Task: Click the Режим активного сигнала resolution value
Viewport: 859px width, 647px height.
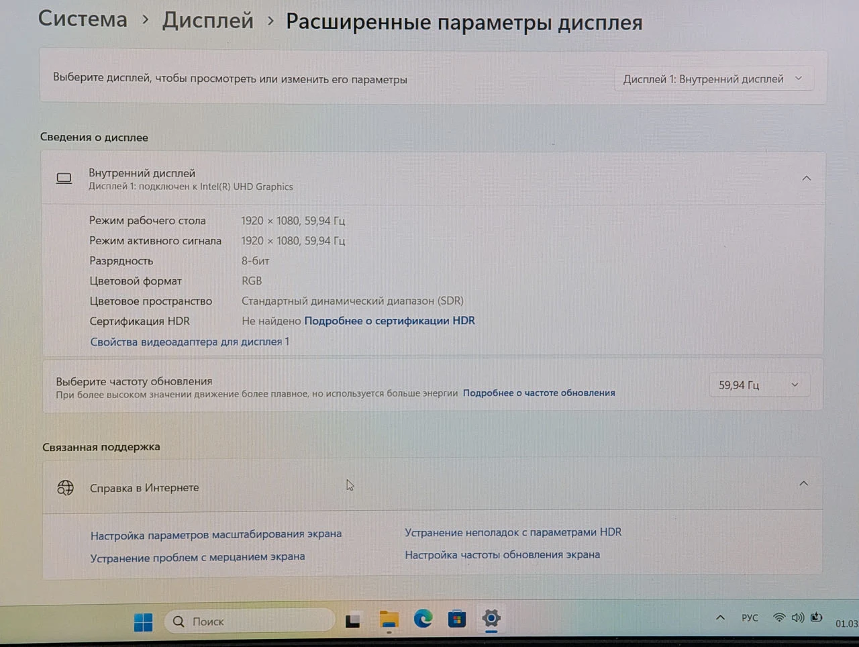Action: tap(293, 241)
